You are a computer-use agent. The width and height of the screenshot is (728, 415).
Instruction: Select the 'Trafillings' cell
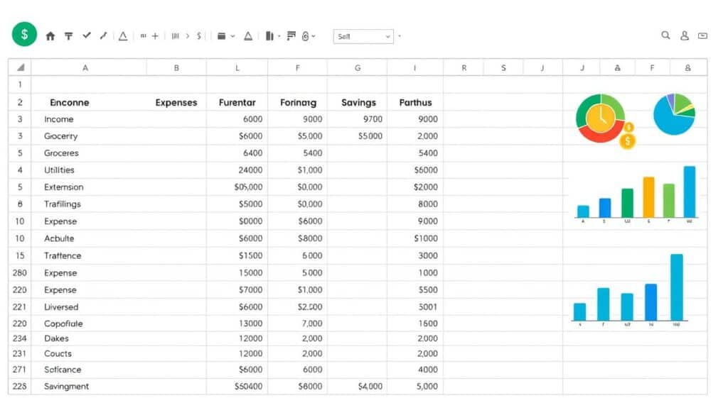(x=89, y=204)
